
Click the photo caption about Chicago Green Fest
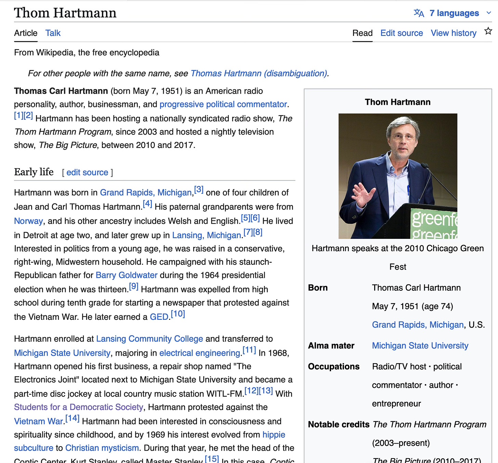pos(398,258)
